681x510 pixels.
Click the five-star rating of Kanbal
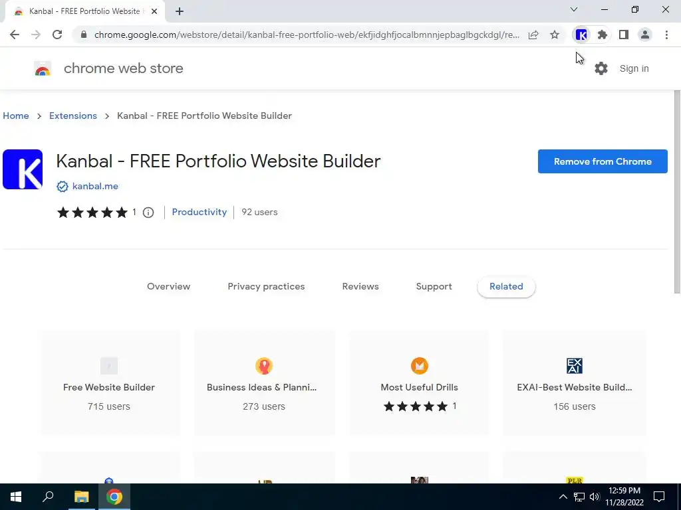(x=92, y=212)
